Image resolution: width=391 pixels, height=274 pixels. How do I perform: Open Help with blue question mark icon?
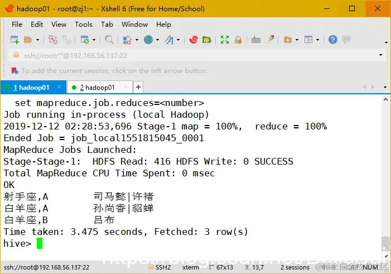[x=332, y=40]
